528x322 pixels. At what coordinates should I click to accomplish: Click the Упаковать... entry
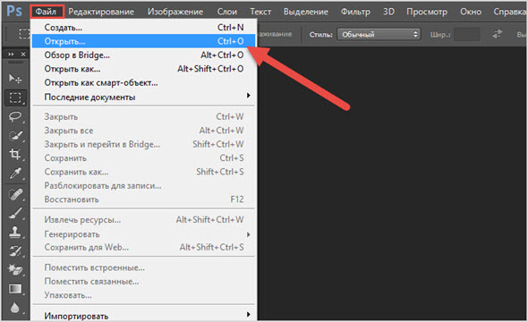143,295
